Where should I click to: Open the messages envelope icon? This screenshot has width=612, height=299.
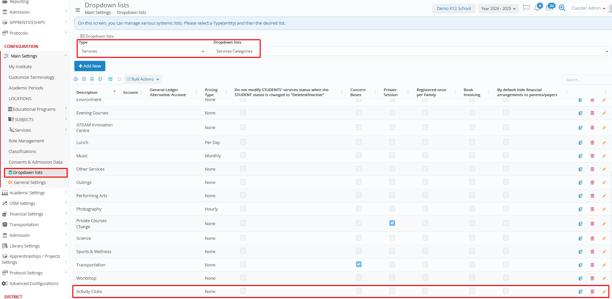point(549,8)
